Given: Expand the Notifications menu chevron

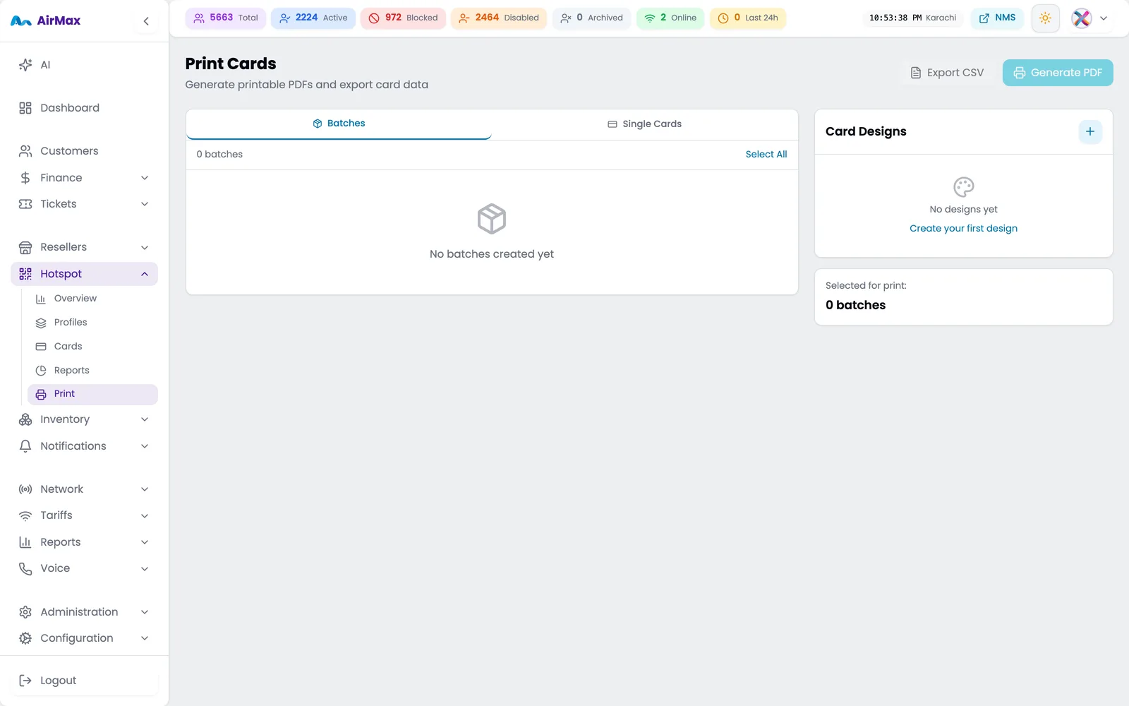Looking at the screenshot, I should point(145,446).
